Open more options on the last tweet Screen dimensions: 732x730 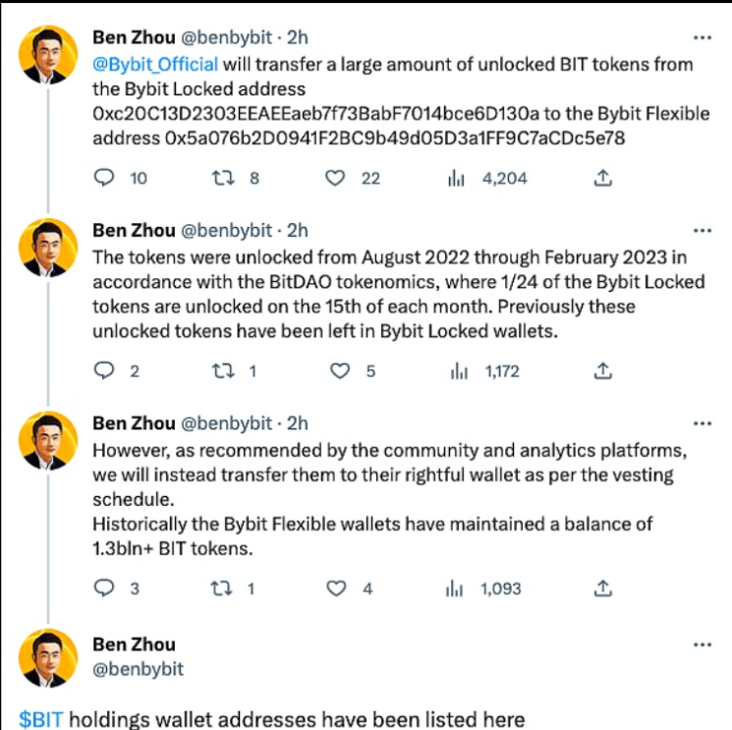click(x=703, y=645)
